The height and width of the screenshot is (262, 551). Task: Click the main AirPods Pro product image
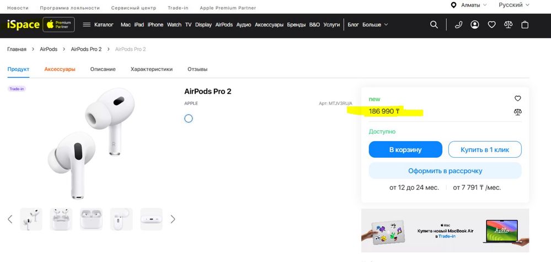tap(91, 143)
